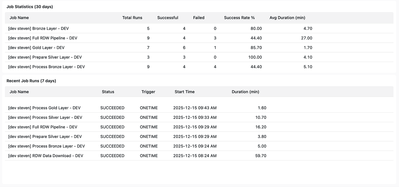Click duration 3.80 for Prepare Silver Layer run
The height and width of the screenshot is (187, 399).
click(262, 137)
